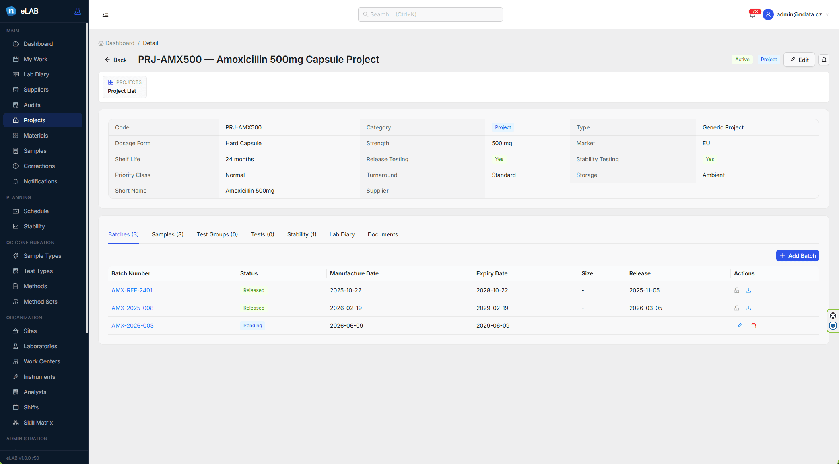Edit batch AMX-2026-003 via pencil icon

click(740, 326)
